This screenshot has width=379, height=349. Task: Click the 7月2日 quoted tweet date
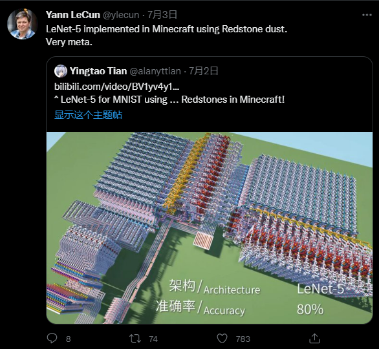(204, 71)
